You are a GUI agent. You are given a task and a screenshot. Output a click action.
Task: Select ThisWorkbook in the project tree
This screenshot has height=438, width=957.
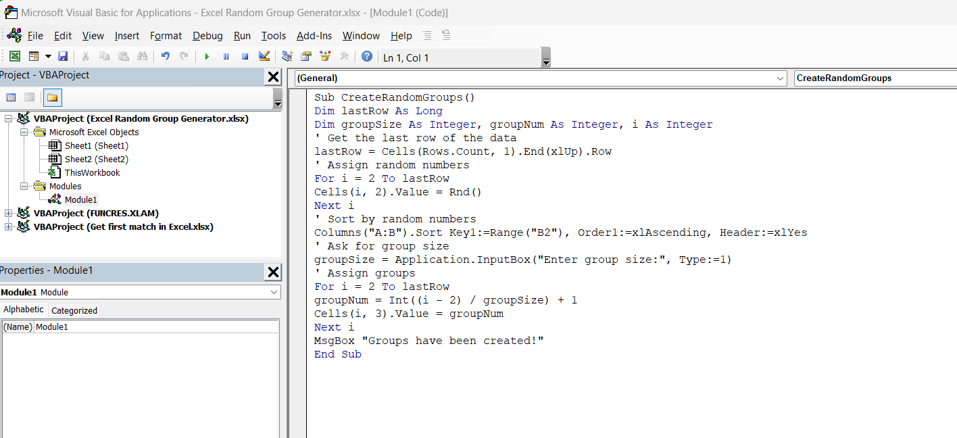tap(92, 172)
